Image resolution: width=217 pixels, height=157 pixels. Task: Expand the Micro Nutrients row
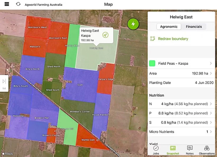(211, 132)
